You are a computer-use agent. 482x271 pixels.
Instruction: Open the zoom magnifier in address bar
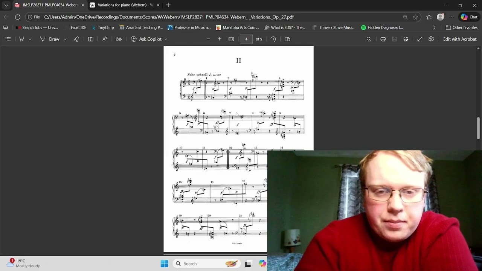click(405, 17)
